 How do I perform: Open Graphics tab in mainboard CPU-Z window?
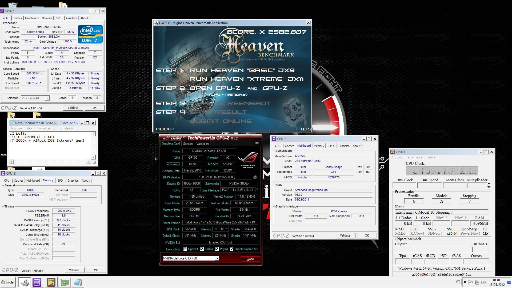click(x=344, y=146)
